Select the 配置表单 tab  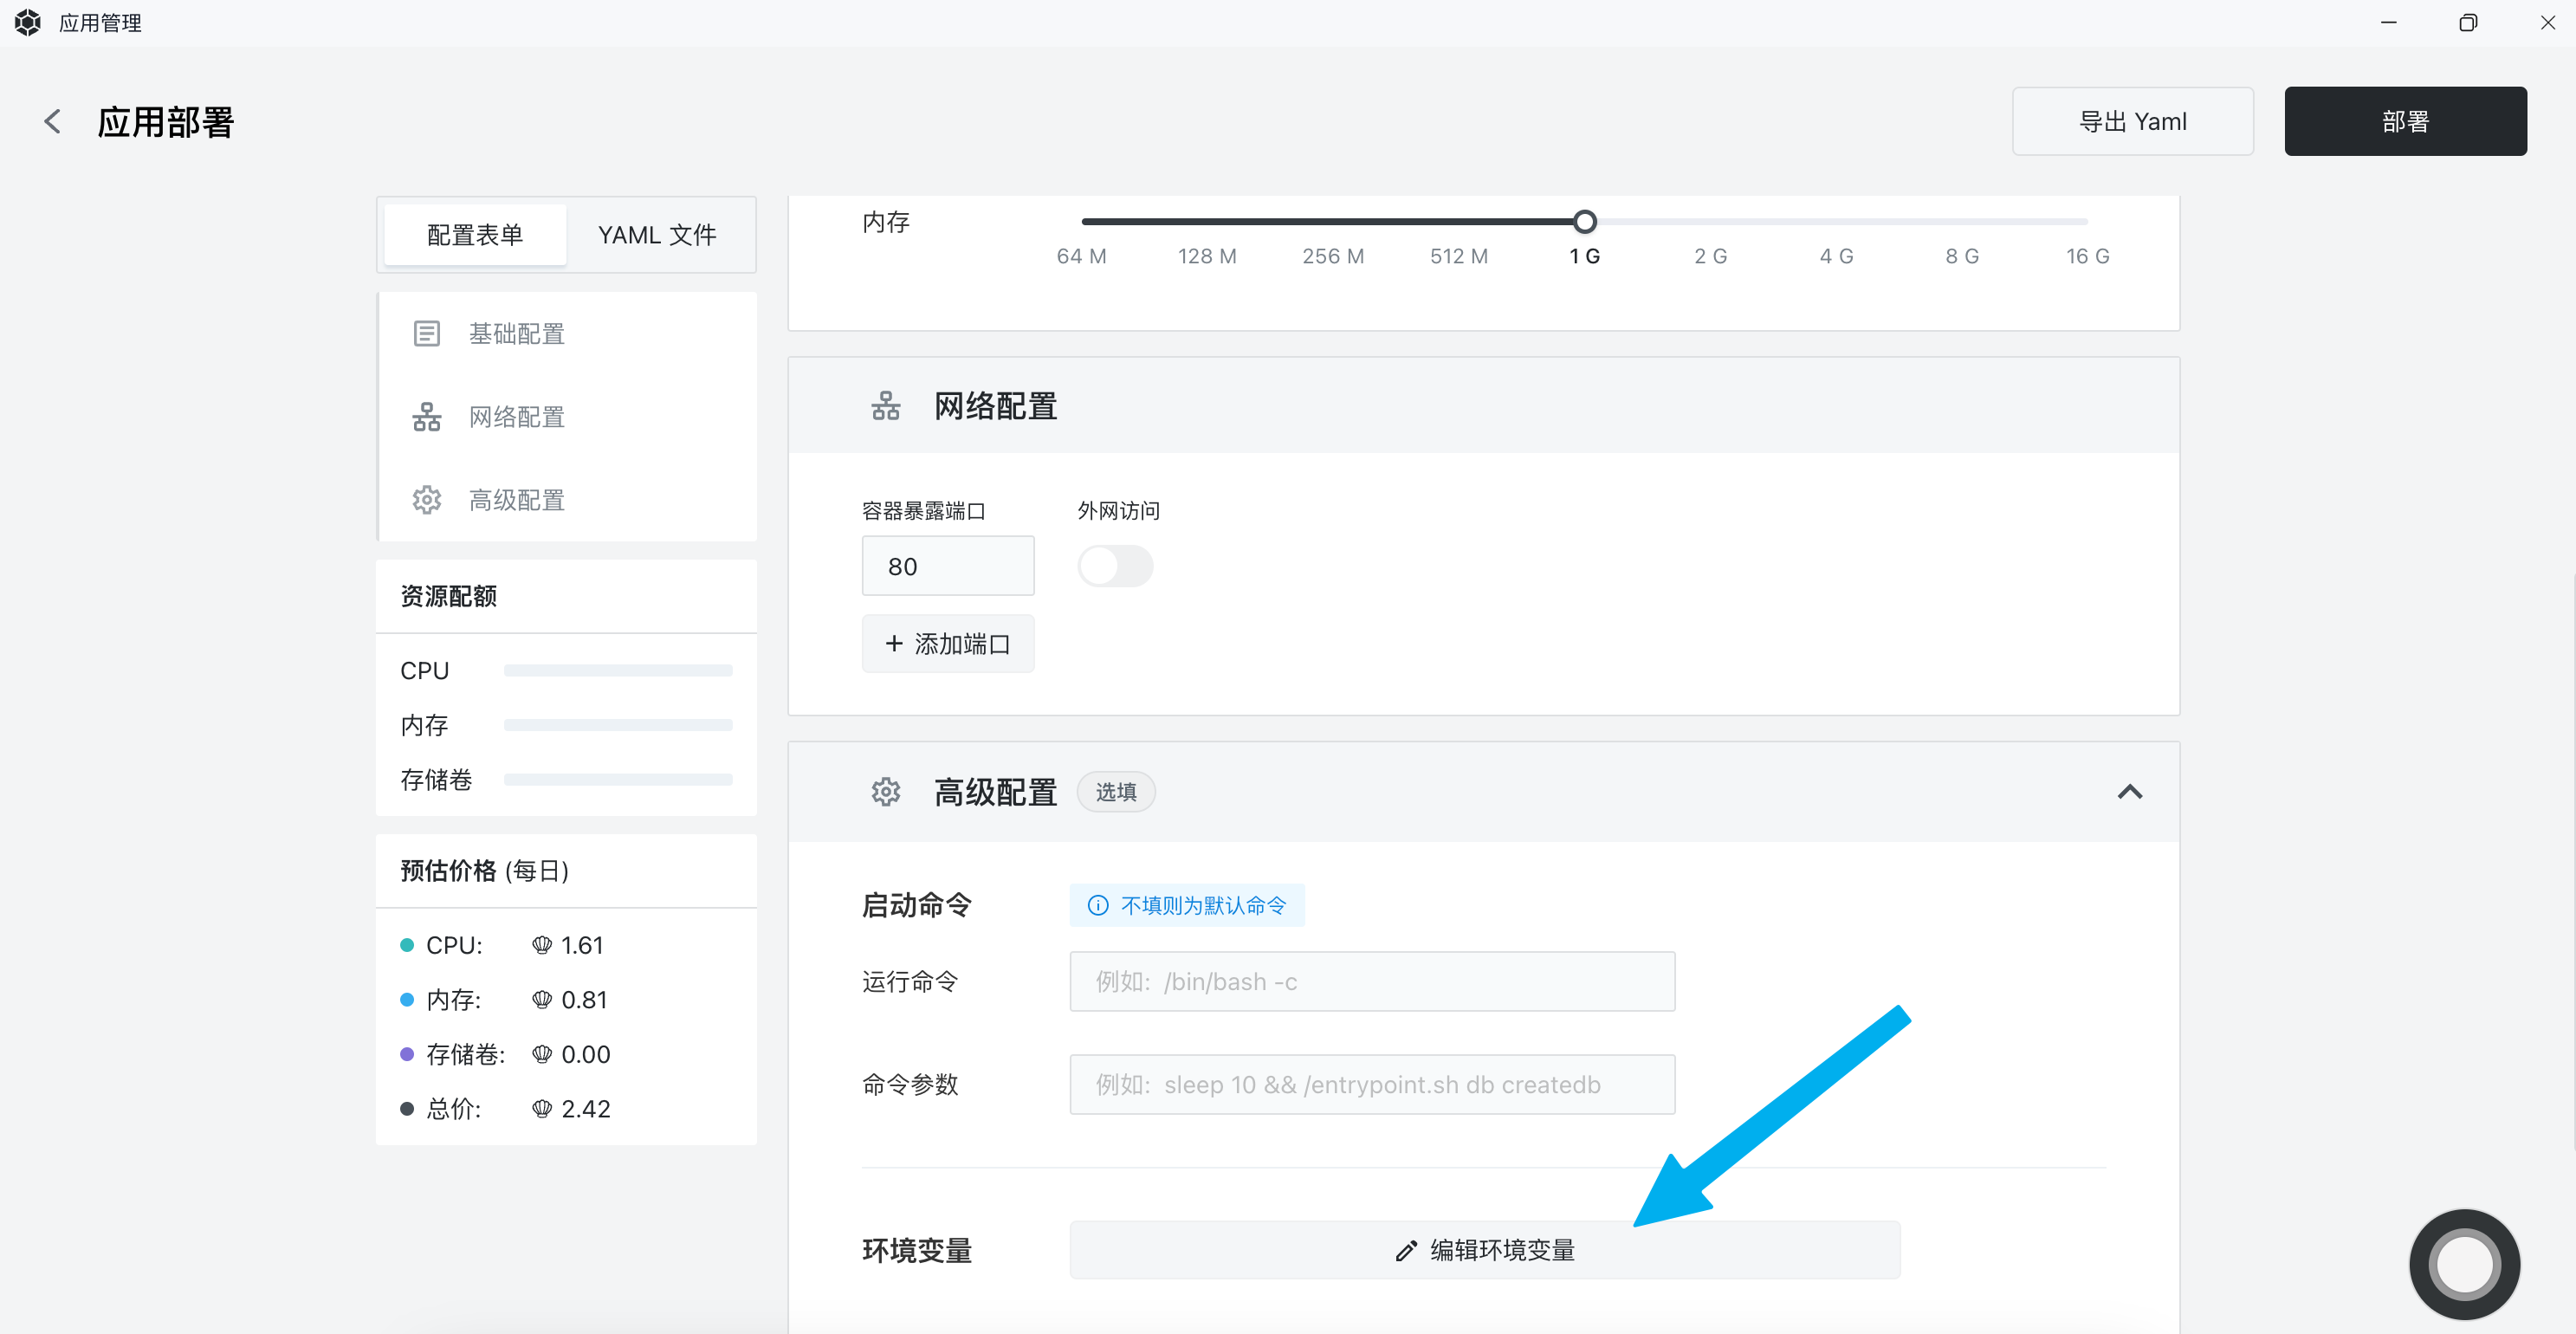(475, 235)
